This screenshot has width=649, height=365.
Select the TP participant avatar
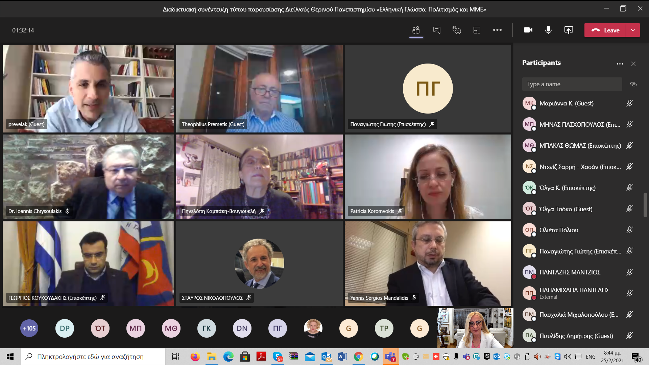point(384,328)
